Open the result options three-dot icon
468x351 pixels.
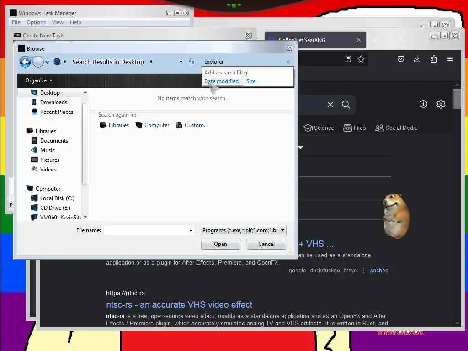(x=363, y=271)
